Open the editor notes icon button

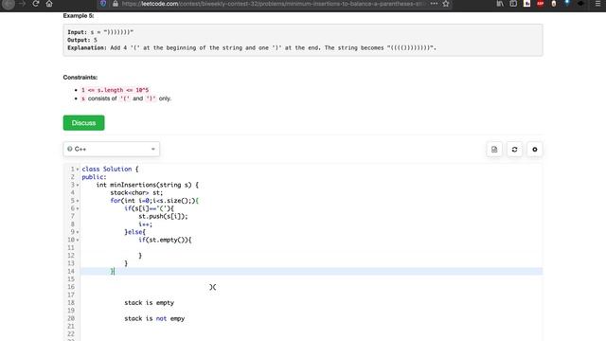(494, 150)
